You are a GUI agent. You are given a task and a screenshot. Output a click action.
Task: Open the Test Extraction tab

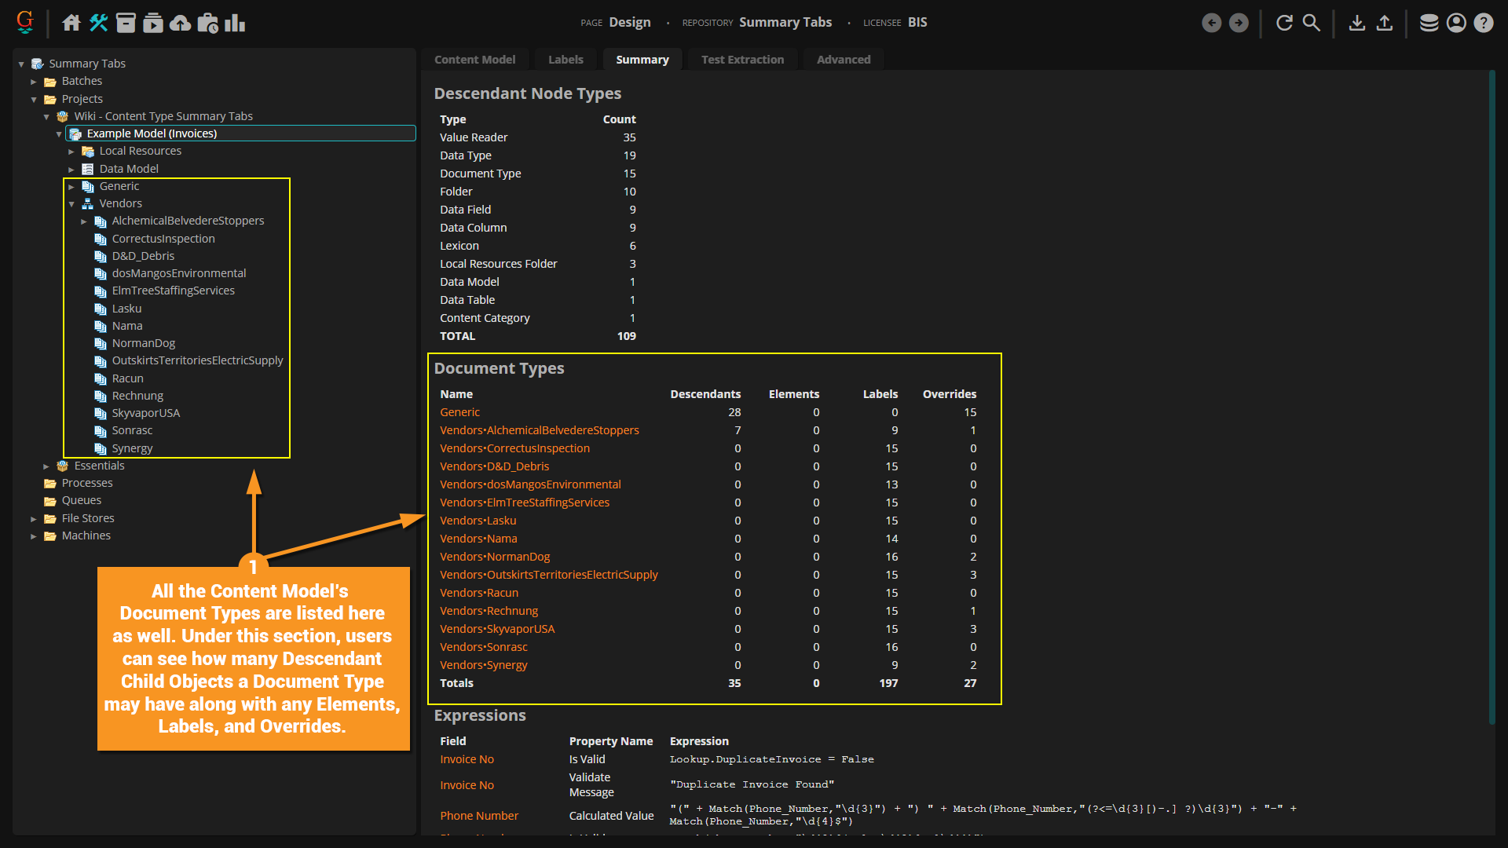741,60
